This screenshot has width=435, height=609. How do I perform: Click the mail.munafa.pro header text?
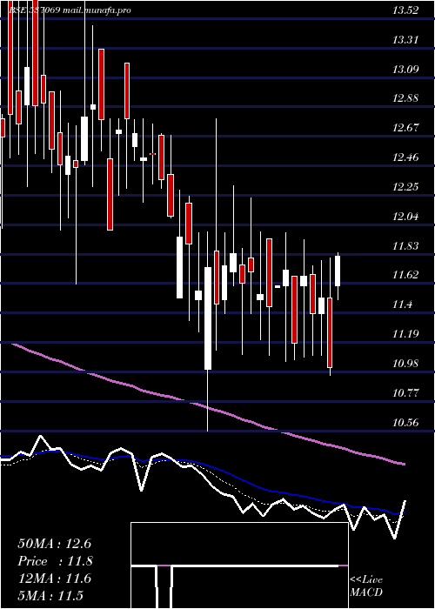(x=97, y=10)
